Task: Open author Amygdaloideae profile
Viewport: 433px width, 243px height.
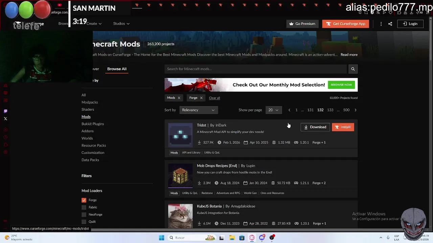Action: coord(243,206)
